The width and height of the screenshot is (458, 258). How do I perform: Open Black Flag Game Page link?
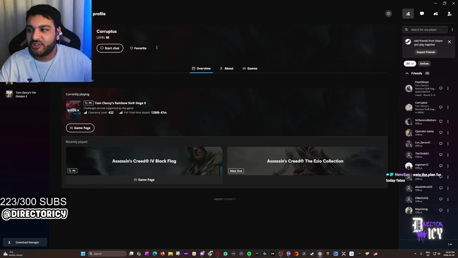coord(144,180)
